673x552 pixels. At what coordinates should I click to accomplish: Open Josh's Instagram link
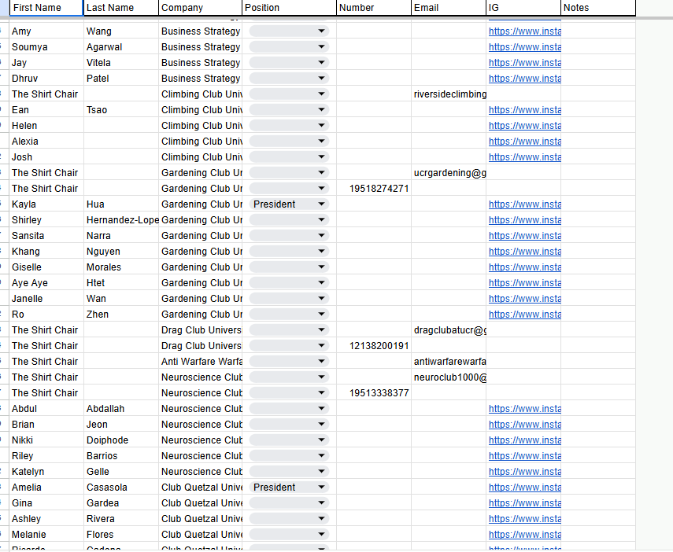click(524, 157)
